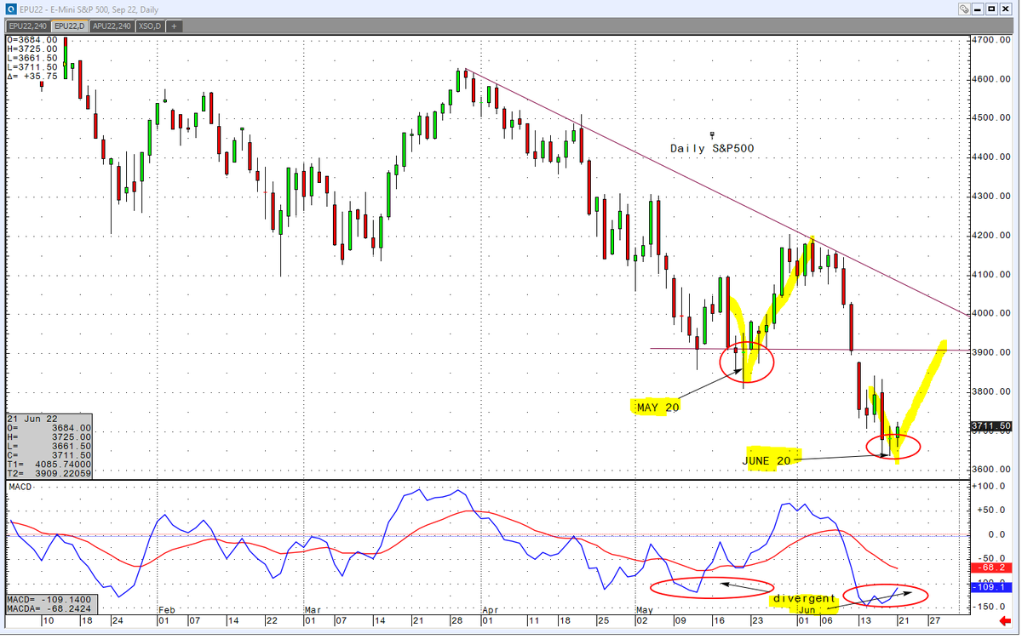
Task: Click the 'May' month label on time axis
Action: click(645, 610)
